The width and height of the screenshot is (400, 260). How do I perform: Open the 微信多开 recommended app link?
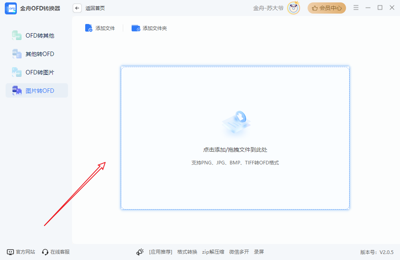coord(239,252)
